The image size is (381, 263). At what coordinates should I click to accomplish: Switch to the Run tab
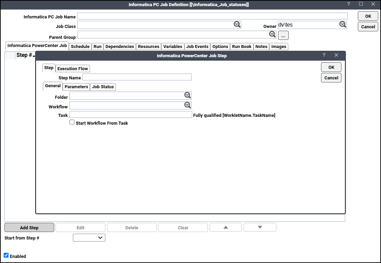coord(97,46)
